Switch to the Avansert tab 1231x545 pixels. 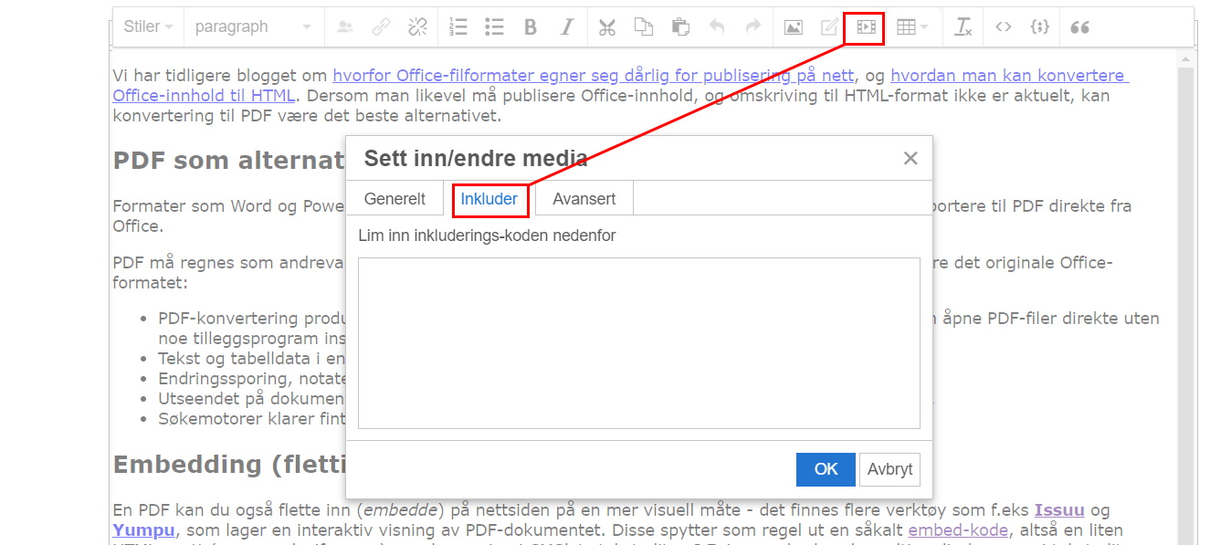tap(584, 199)
